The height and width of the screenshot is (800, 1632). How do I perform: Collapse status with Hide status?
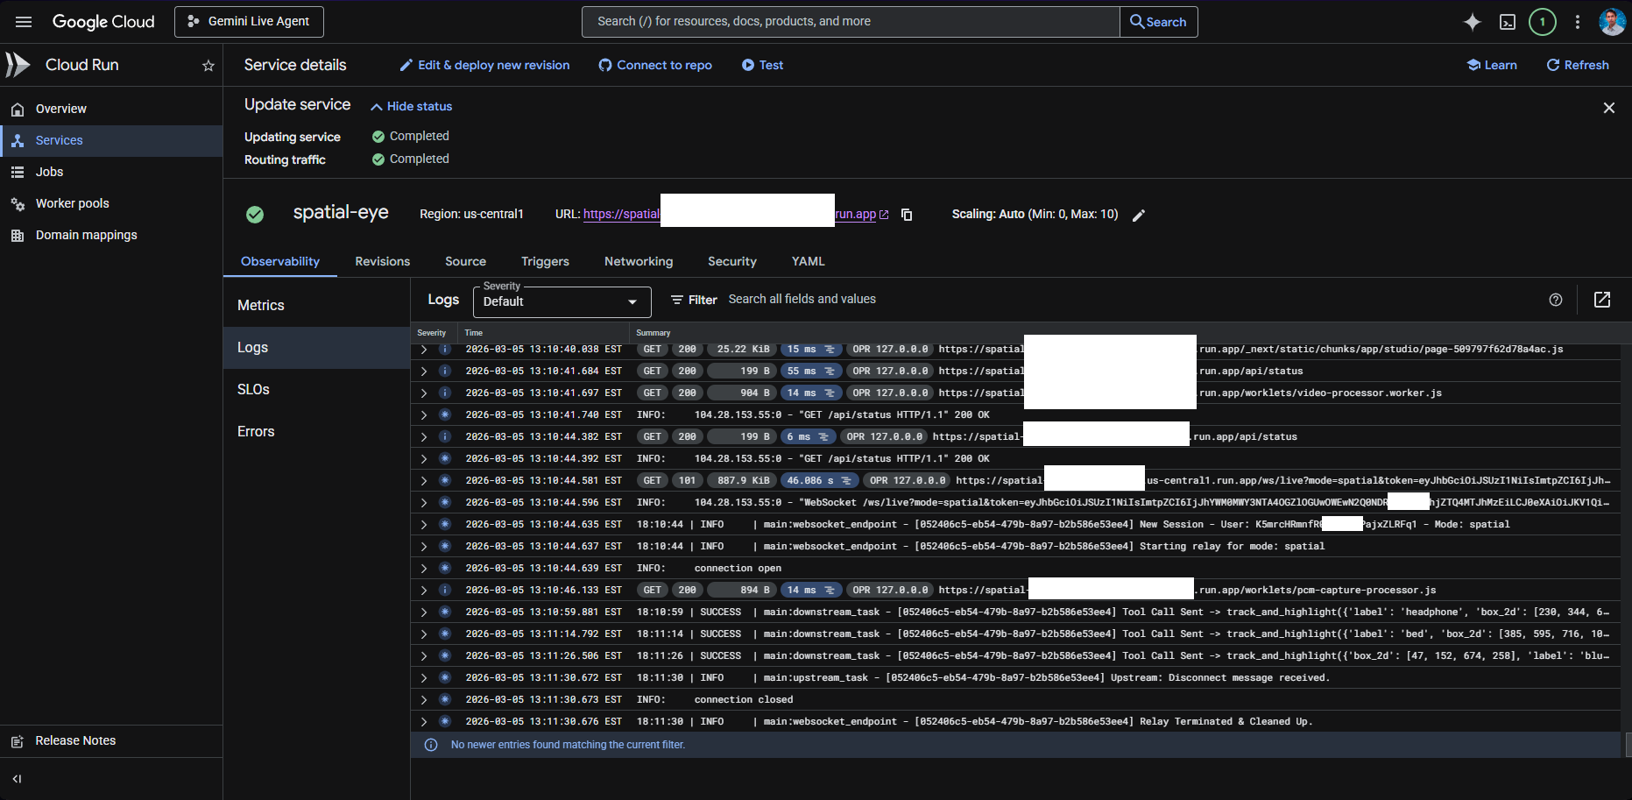point(412,106)
